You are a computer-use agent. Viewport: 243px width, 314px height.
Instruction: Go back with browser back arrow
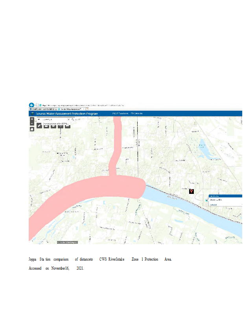(31, 105)
